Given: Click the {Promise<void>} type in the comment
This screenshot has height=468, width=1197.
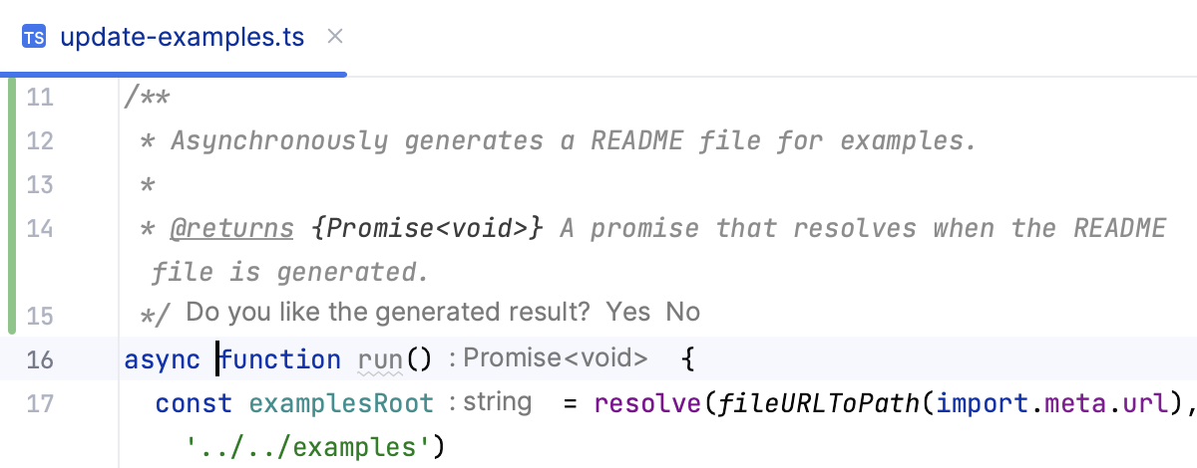Looking at the screenshot, I should click(427, 228).
